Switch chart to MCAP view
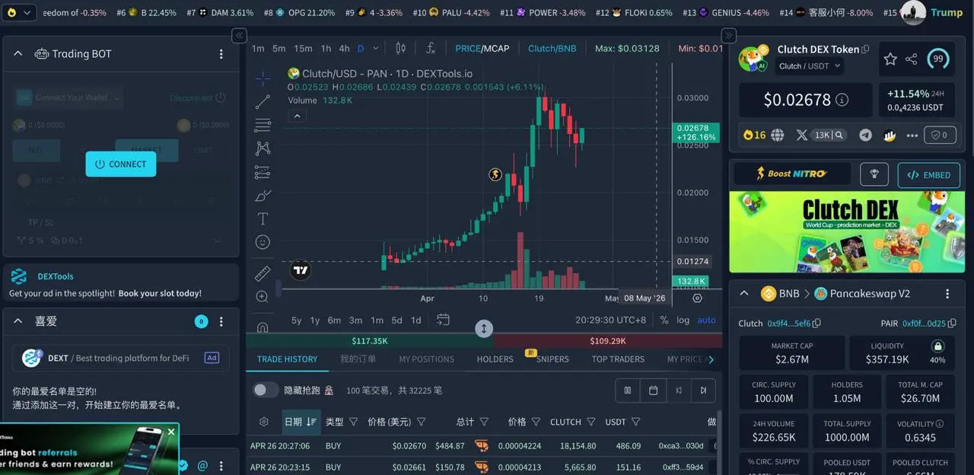The height and width of the screenshot is (475, 974). click(497, 48)
